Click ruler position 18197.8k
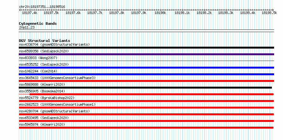This screenshot has width=283, height=140. [x=117, y=13]
